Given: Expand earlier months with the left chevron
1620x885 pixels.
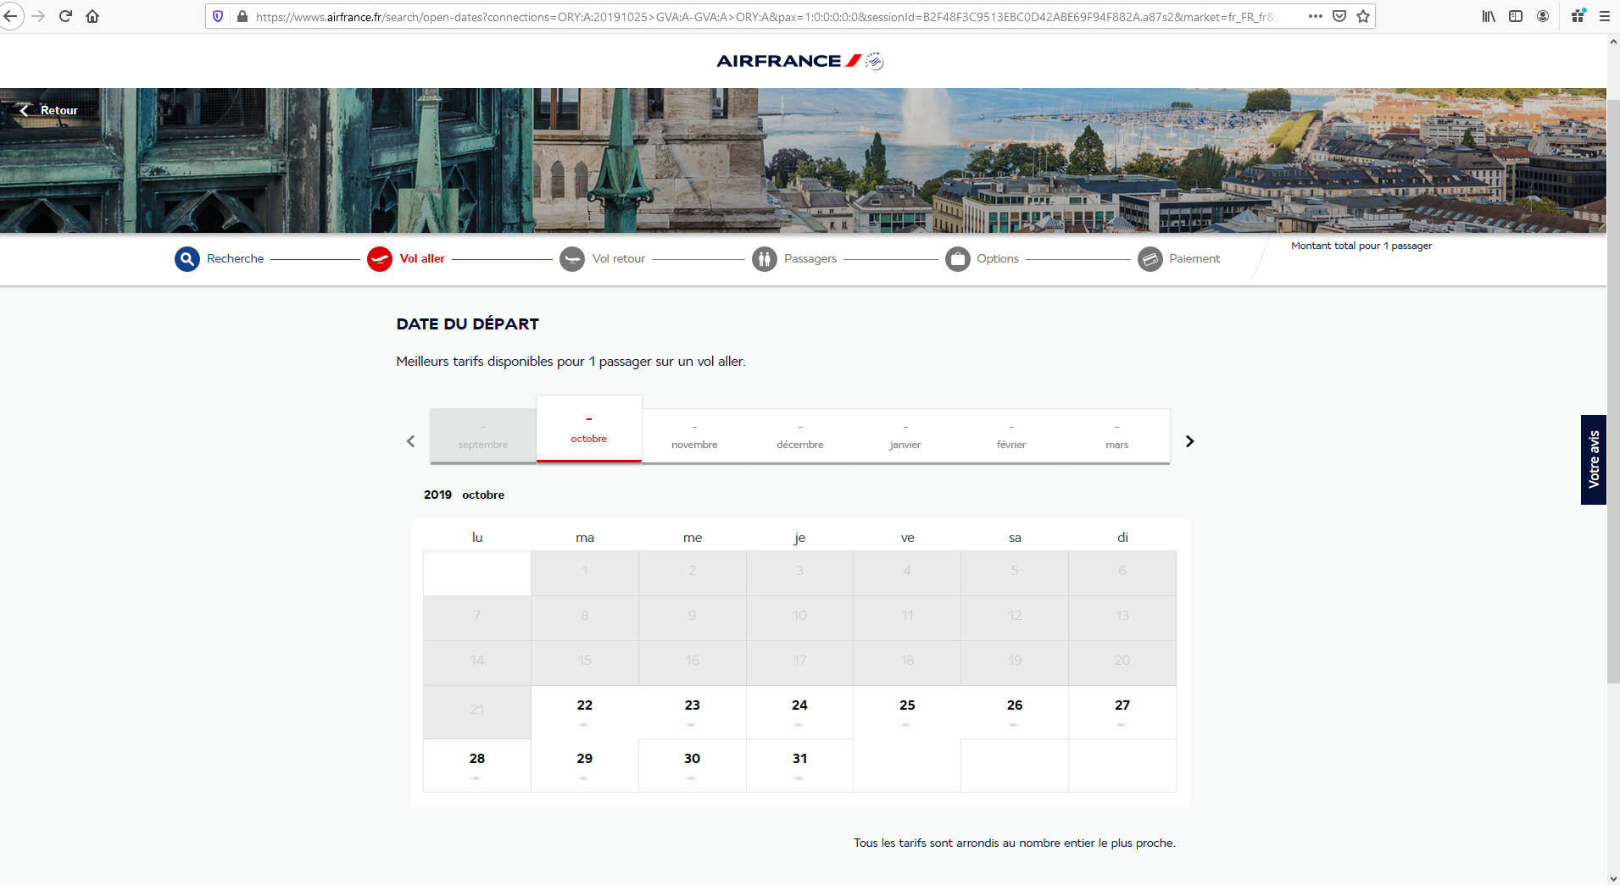Looking at the screenshot, I should point(410,440).
